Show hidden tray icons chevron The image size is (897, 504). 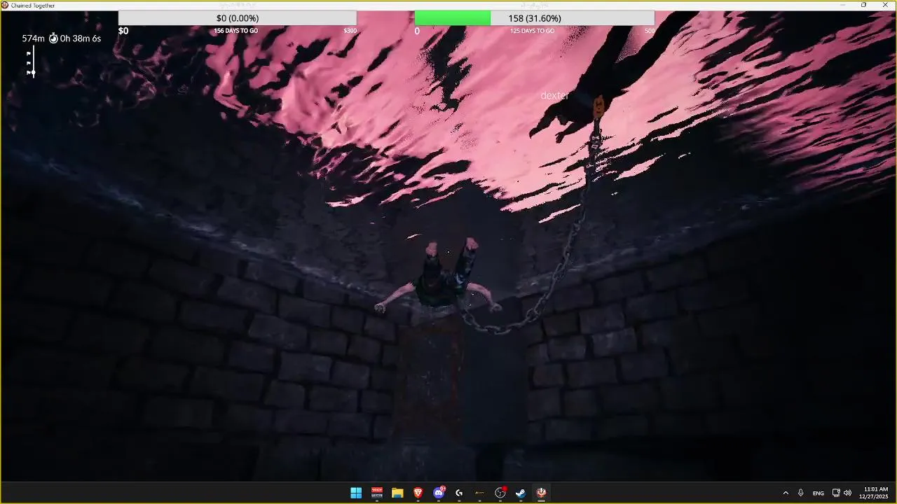785,493
